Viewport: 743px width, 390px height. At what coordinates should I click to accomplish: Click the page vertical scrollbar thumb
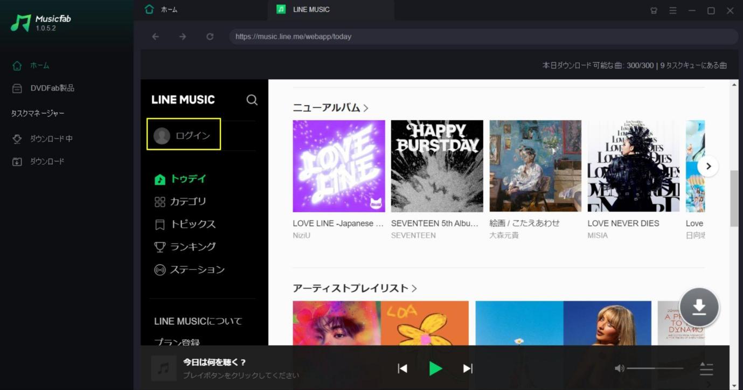pos(734,198)
